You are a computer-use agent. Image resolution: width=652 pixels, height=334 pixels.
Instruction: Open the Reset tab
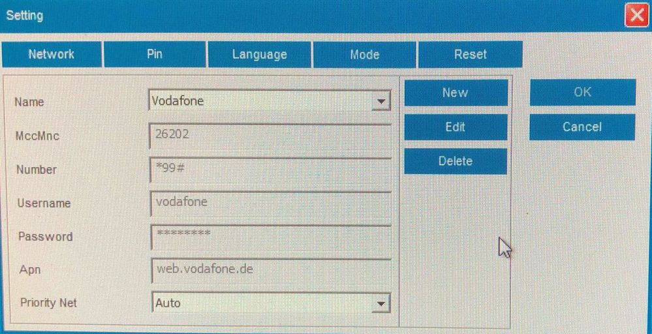pyautogui.click(x=471, y=54)
